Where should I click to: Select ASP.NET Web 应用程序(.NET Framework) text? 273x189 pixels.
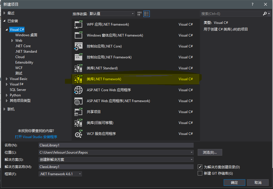pyautogui.click(x=118, y=101)
